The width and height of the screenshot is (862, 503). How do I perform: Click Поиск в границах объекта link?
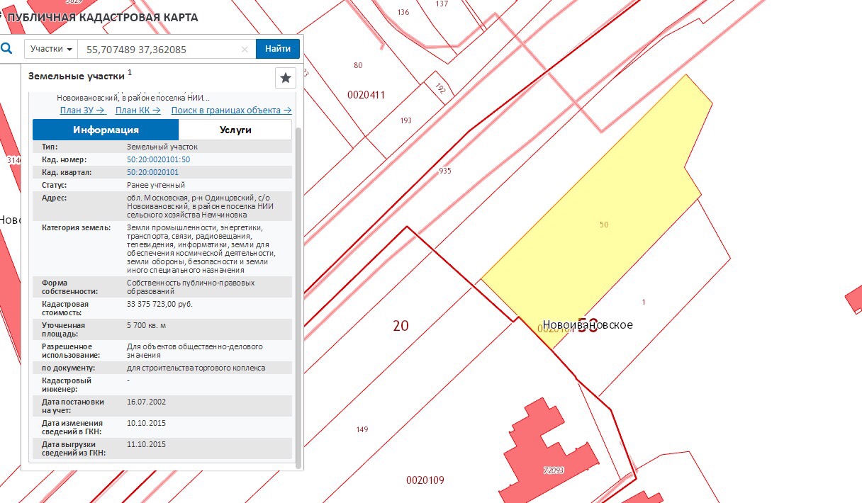click(231, 110)
